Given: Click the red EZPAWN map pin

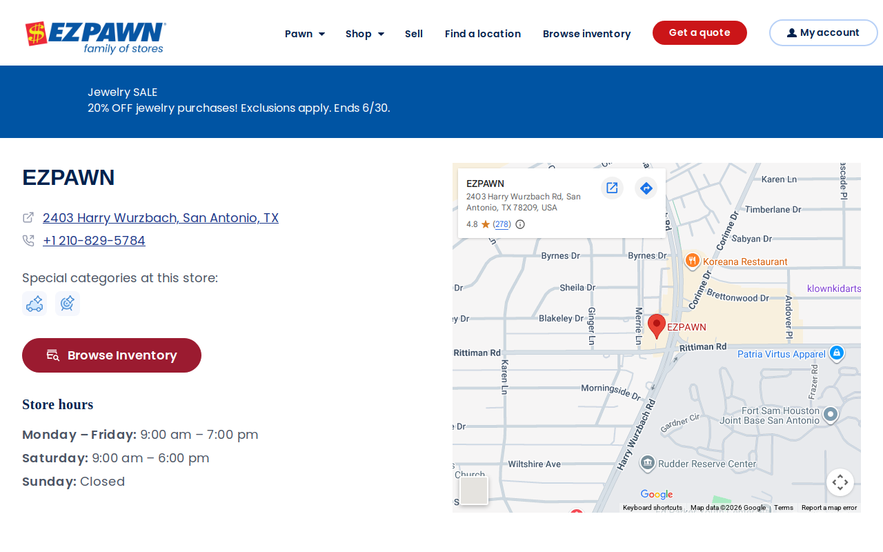Looking at the screenshot, I should click(657, 326).
